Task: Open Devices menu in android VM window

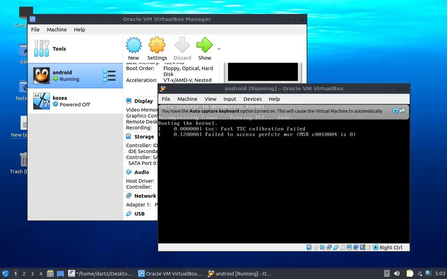Action: click(x=252, y=99)
